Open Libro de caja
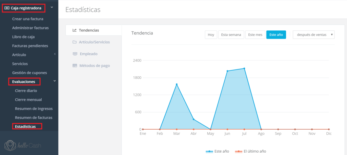The image size is (347, 155). (23, 37)
